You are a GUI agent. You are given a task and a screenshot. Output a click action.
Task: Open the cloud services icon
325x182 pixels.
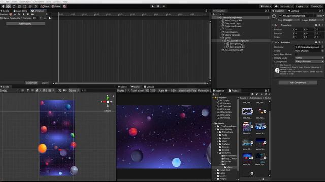(x=276, y=6)
